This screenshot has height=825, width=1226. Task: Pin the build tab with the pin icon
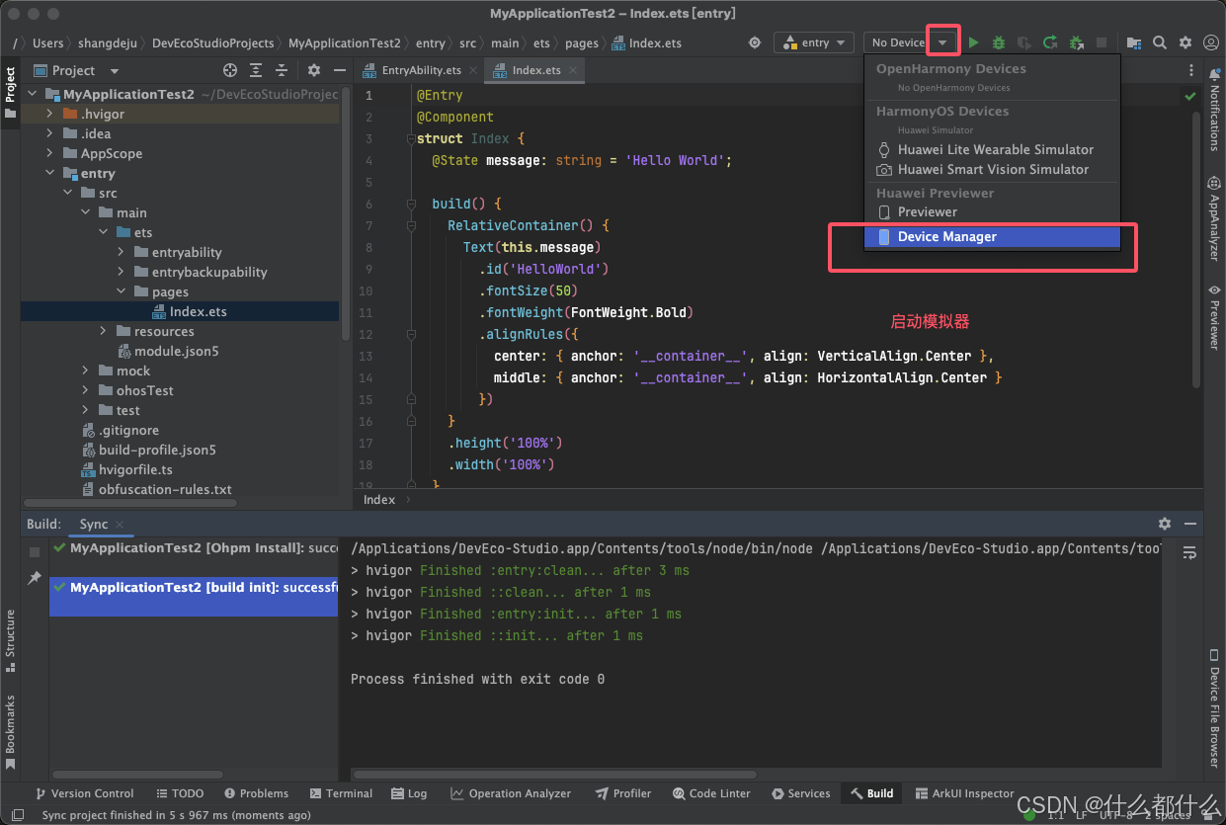click(x=35, y=578)
